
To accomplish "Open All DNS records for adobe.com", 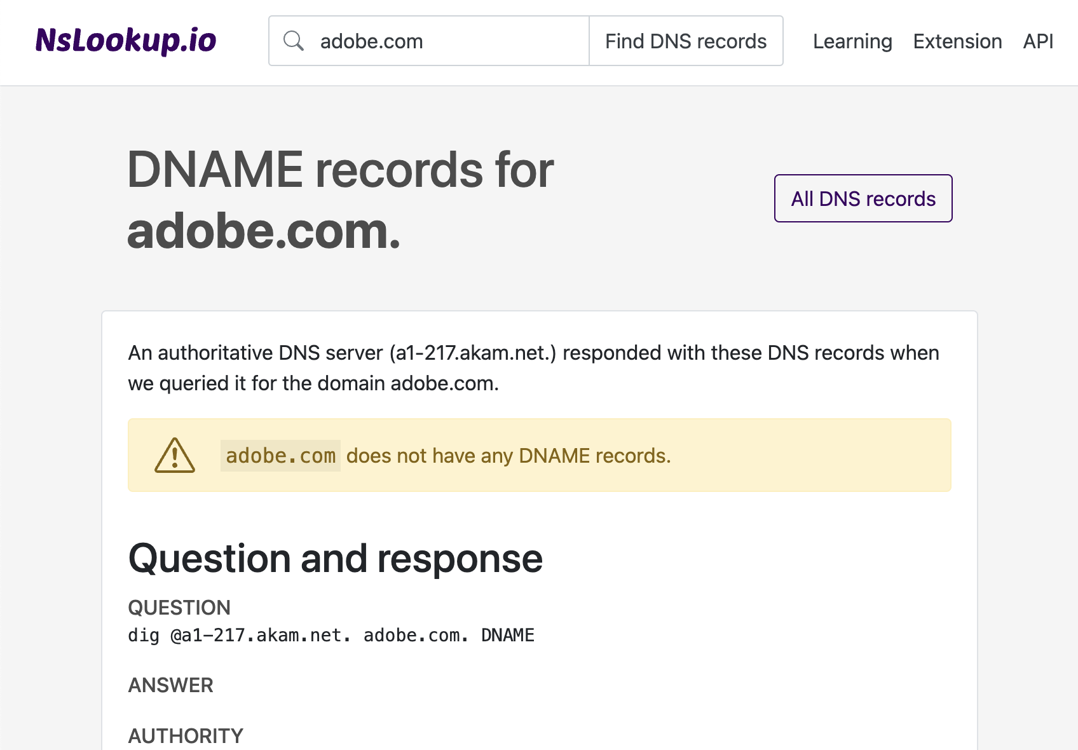I will point(863,198).
